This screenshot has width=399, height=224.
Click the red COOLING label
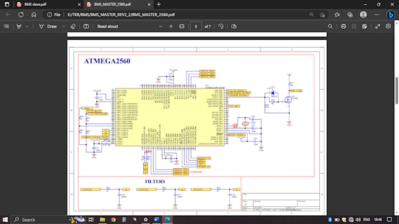point(196,172)
